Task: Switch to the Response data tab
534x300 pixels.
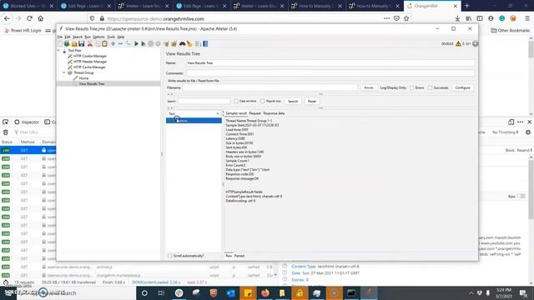Action: (x=274, y=113)
